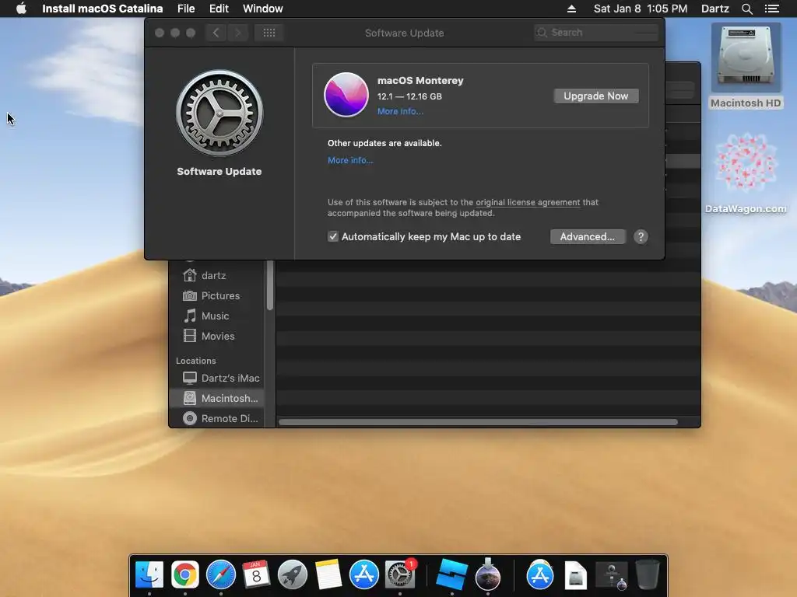
Task: Go back in Software Update window
Action: 216,33
